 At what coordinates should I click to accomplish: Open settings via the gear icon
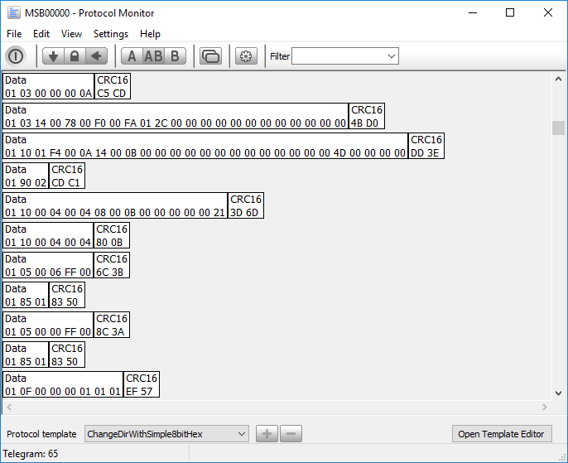coord(245,56)
